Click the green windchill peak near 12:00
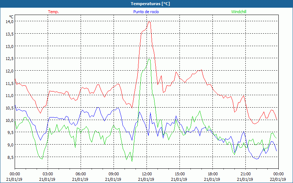This screenshot has height=183, width=293. [x=149, y=59]
